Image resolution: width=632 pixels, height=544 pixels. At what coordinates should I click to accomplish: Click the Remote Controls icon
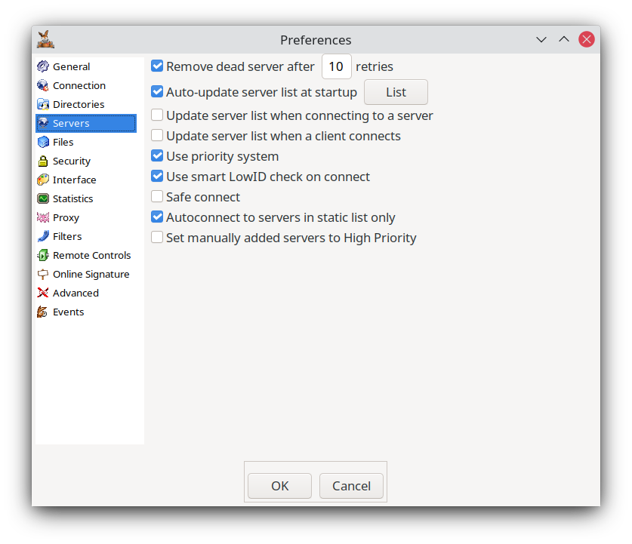[43, 255]
